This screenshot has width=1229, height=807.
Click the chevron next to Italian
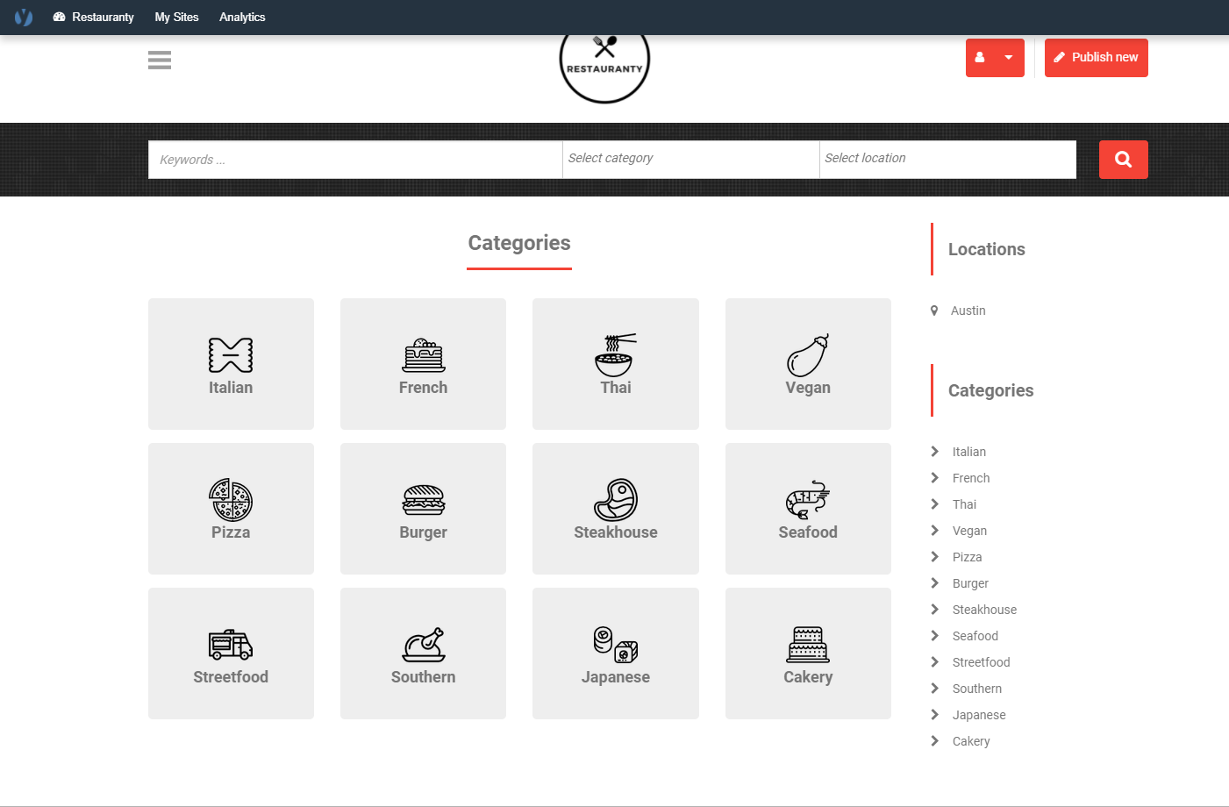[935, 452]
